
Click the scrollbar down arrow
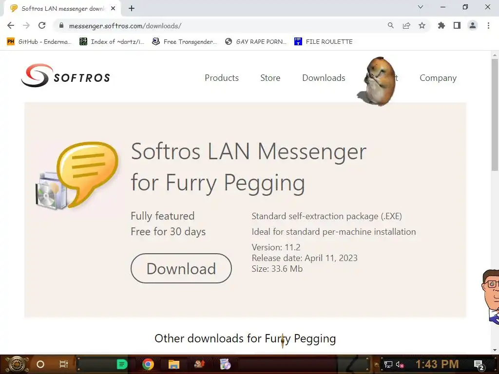pos(495,350)
